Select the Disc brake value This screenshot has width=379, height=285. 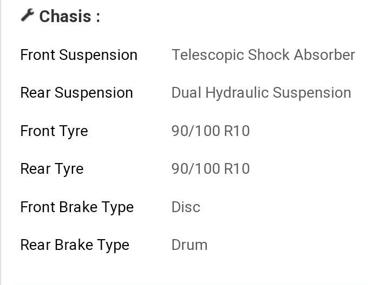(186, 207)
